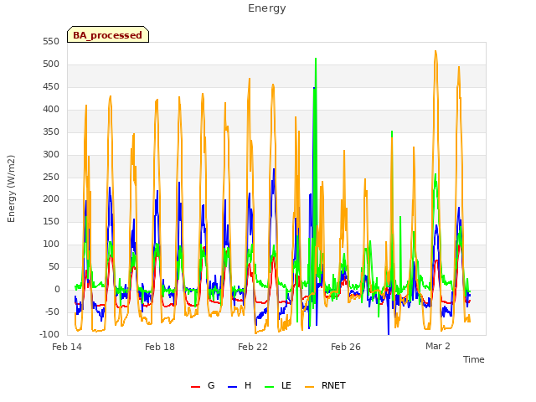Toggle the H series legend entry

tap(240, 385)
